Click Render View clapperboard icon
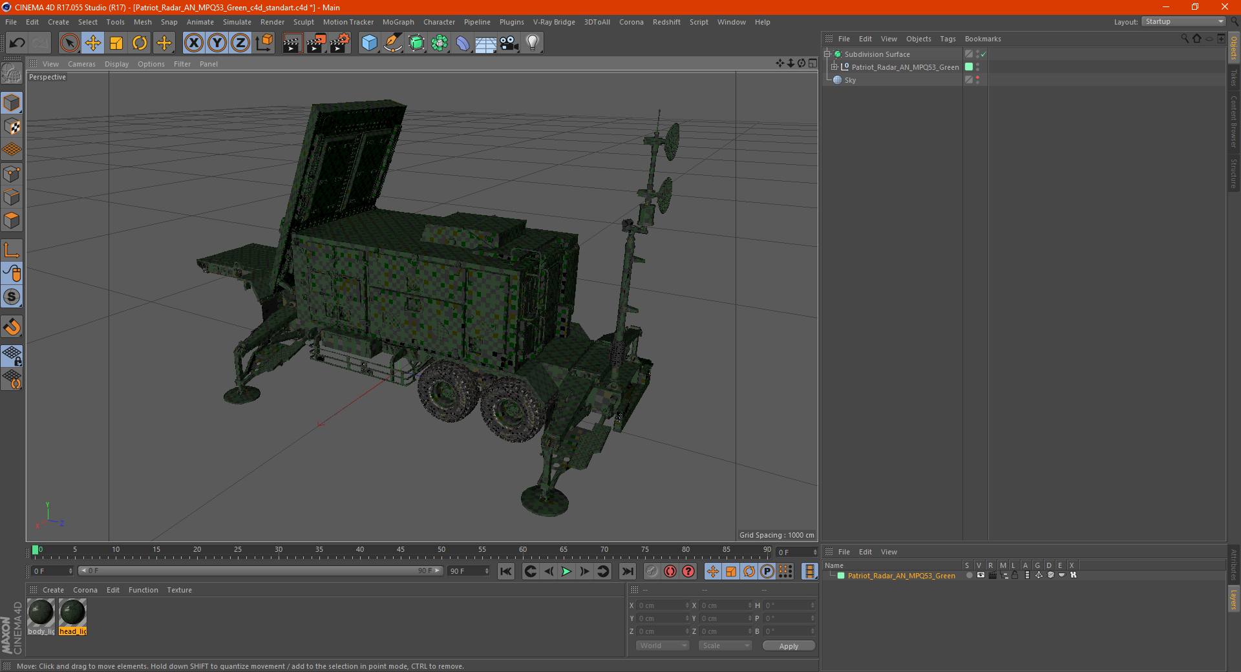Screen dimensions: 1241x672 [292, 43]
